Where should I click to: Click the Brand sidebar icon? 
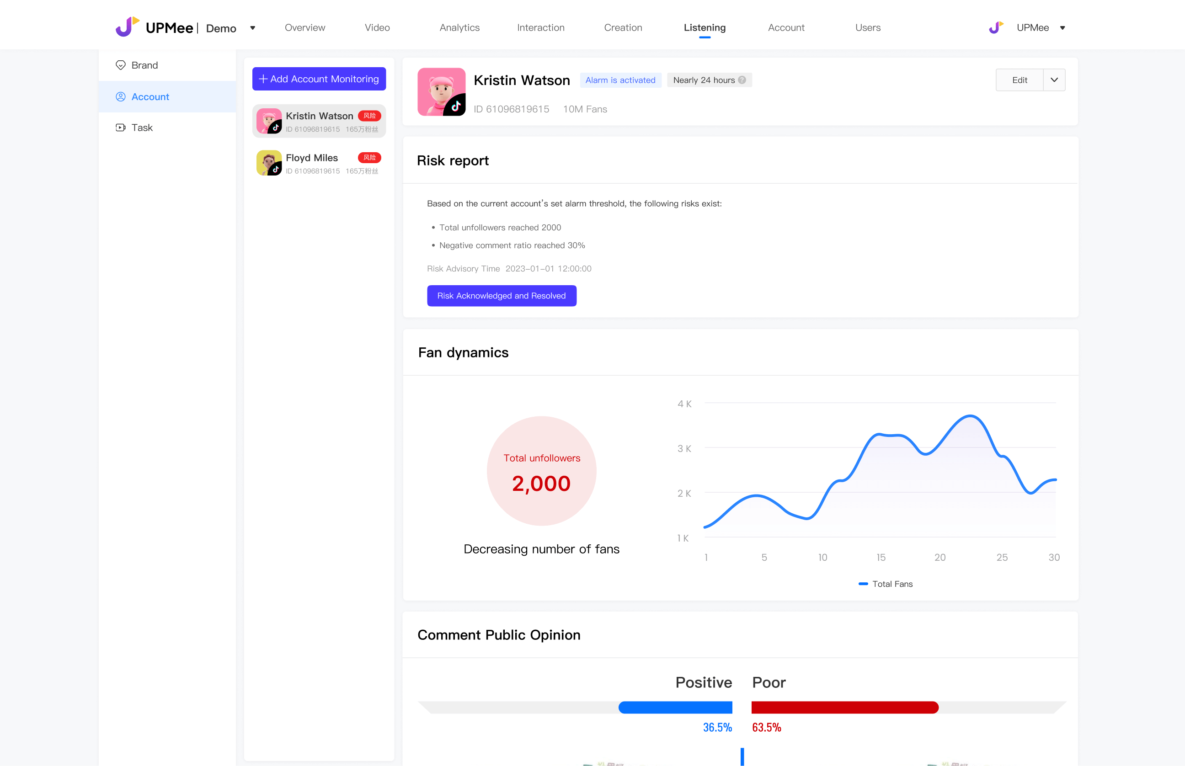pos(120,65)
